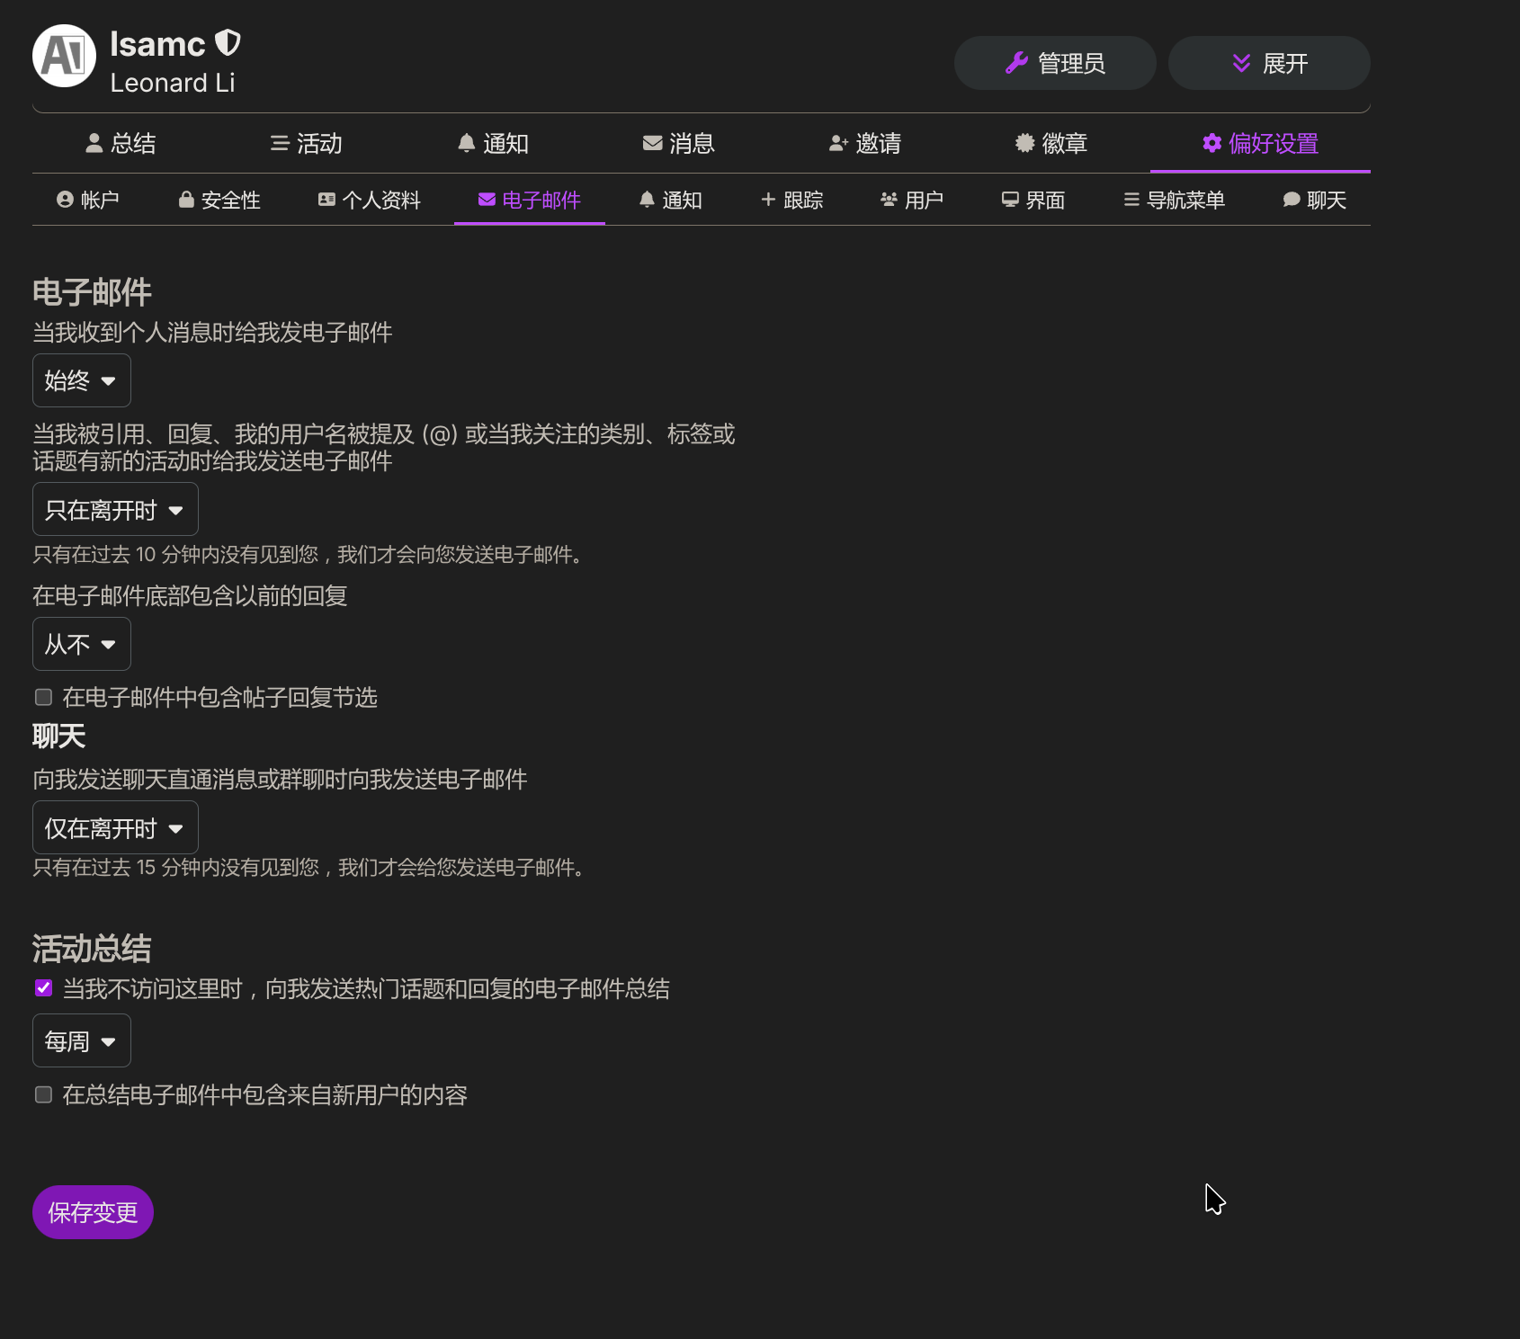
Task: Click the double-chevron icon in 展开 button
Action: pyautogui.click(x=1241, y=63)
